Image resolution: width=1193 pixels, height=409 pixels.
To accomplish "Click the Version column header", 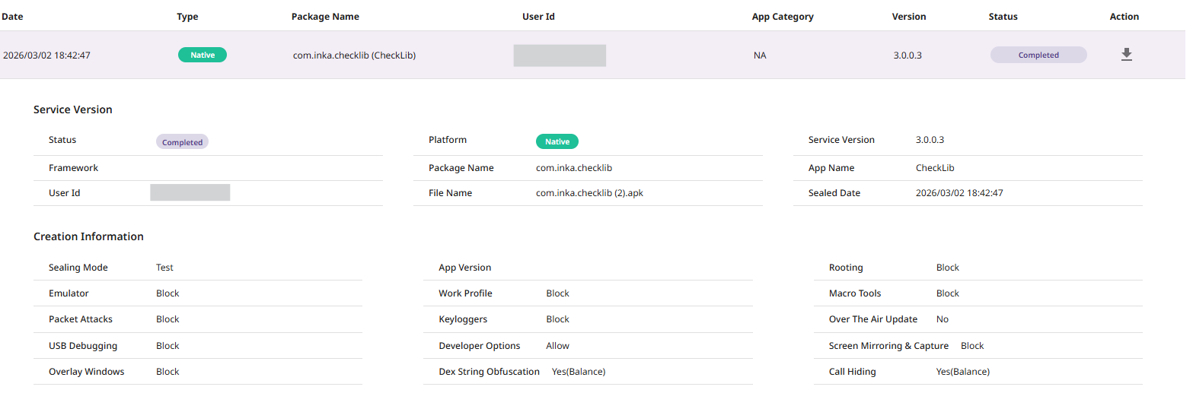I will 909,17.
